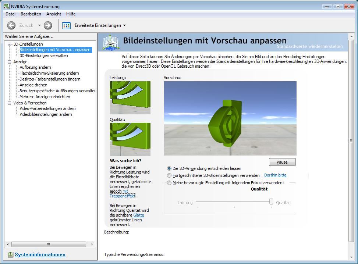
Task: Open the Back history dropdown arrow
Action: (39, 25)
